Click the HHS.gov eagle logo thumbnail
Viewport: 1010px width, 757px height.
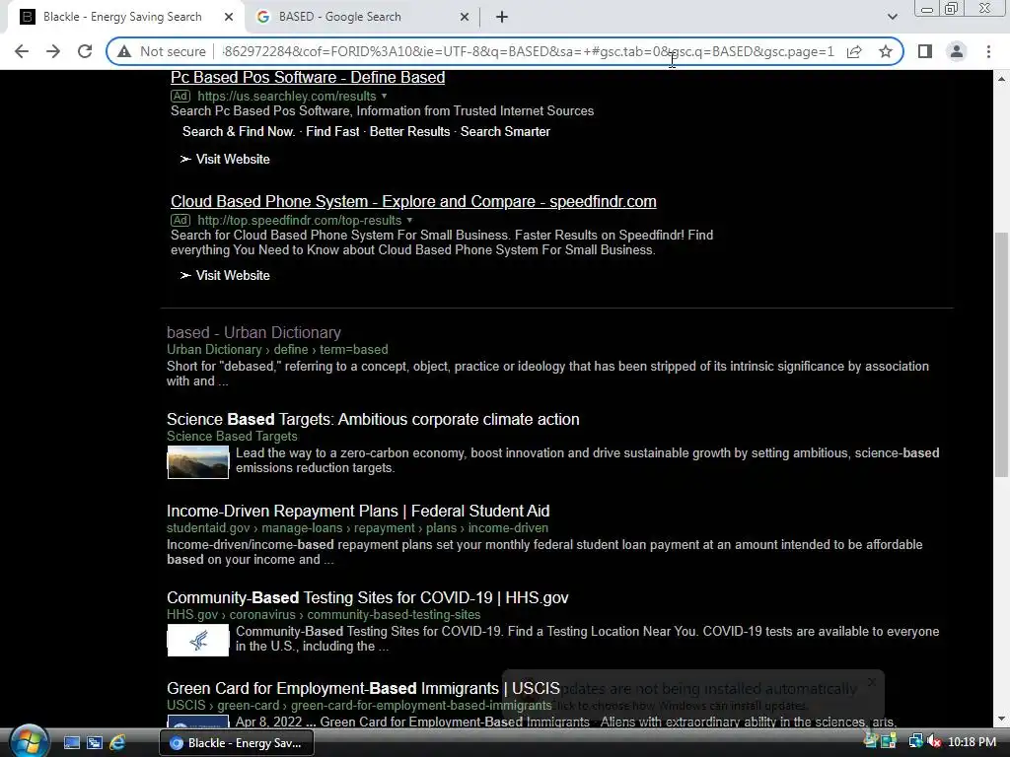click(x=197, y=641)
